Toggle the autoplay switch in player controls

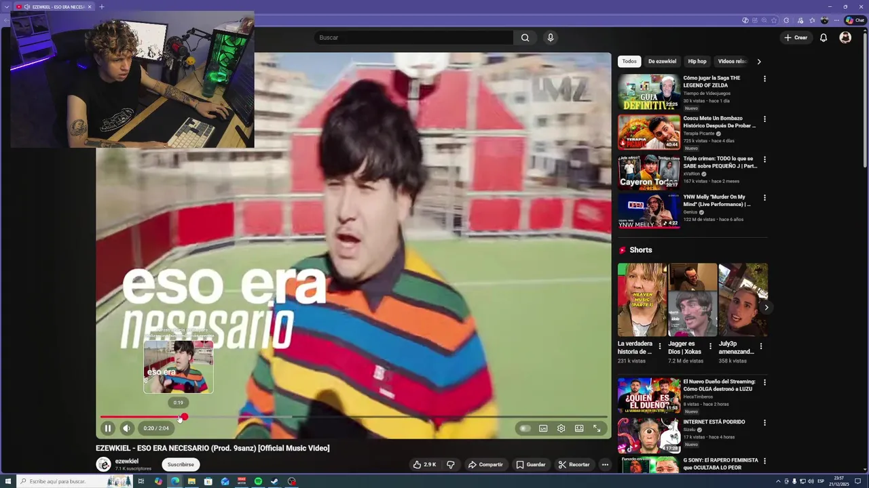(x=524, y=428)
